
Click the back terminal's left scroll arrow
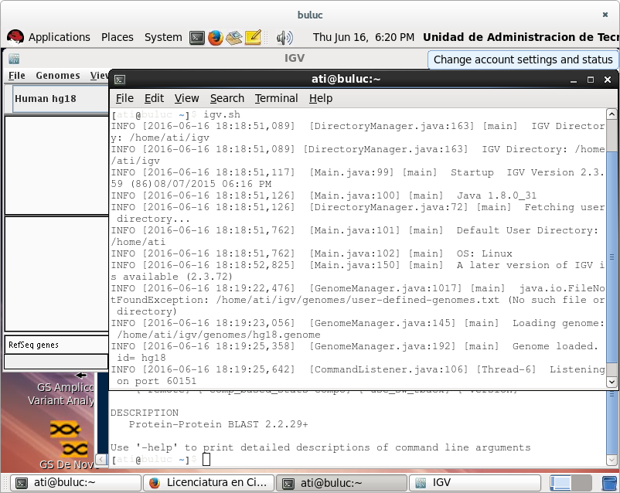(101, 460)
